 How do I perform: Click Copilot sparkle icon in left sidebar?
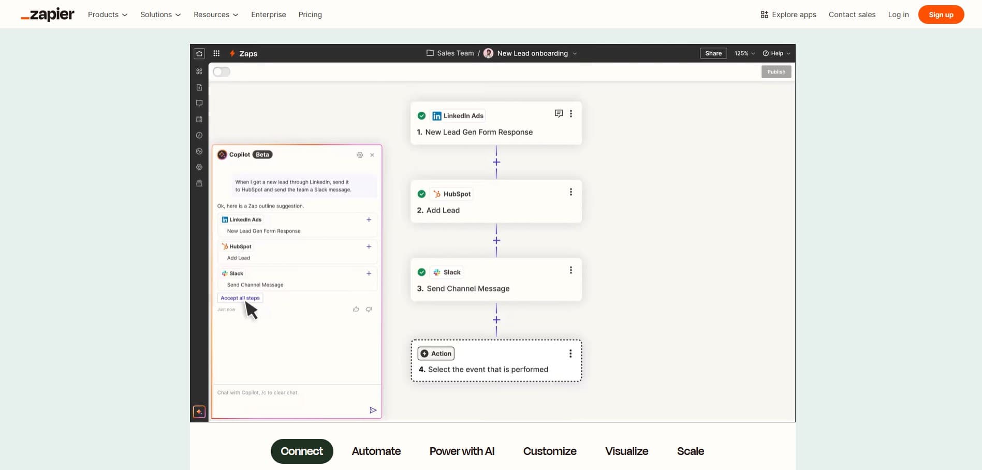199,412
